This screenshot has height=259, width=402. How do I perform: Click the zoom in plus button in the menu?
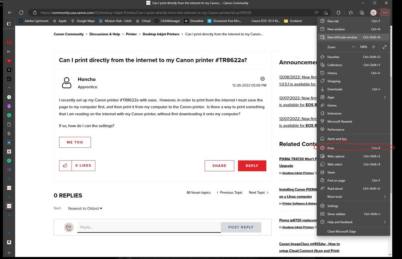374,47
